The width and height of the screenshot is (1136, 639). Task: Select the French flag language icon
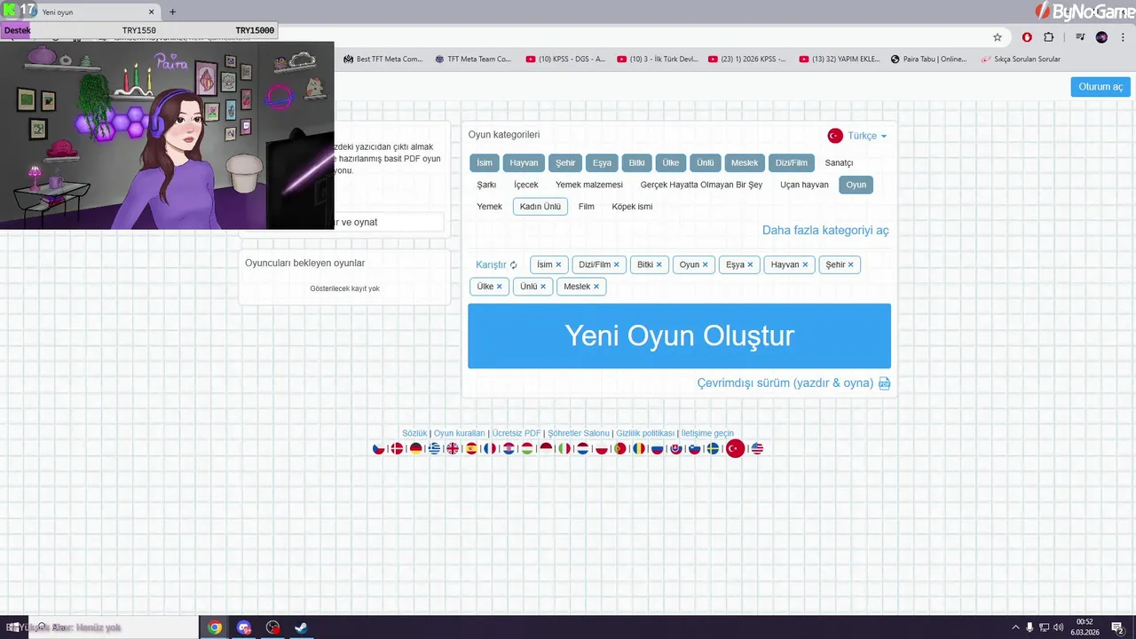490,449
